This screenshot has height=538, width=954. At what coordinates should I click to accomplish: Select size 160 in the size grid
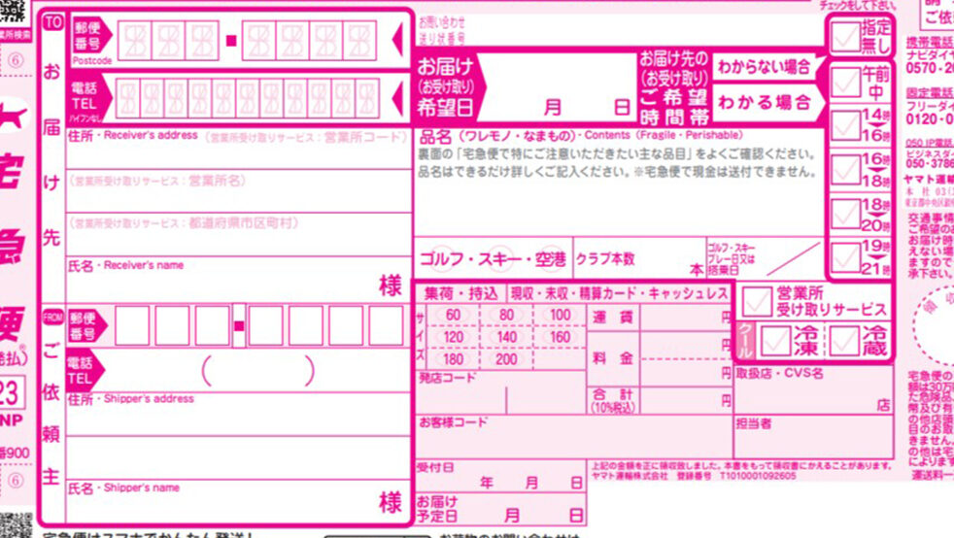click(560, 337)
